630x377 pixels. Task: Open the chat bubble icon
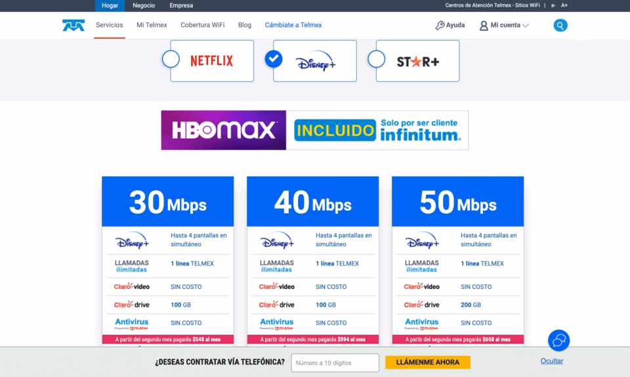(x=558, y=340)
